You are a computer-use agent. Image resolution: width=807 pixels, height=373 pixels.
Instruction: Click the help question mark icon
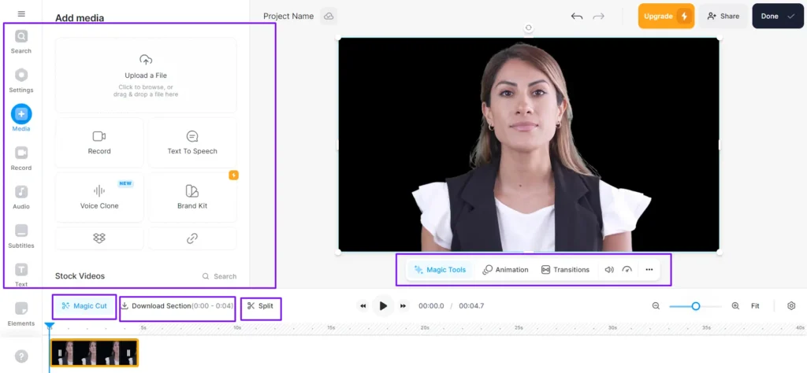pyautogui.click(x=21, y=356)
